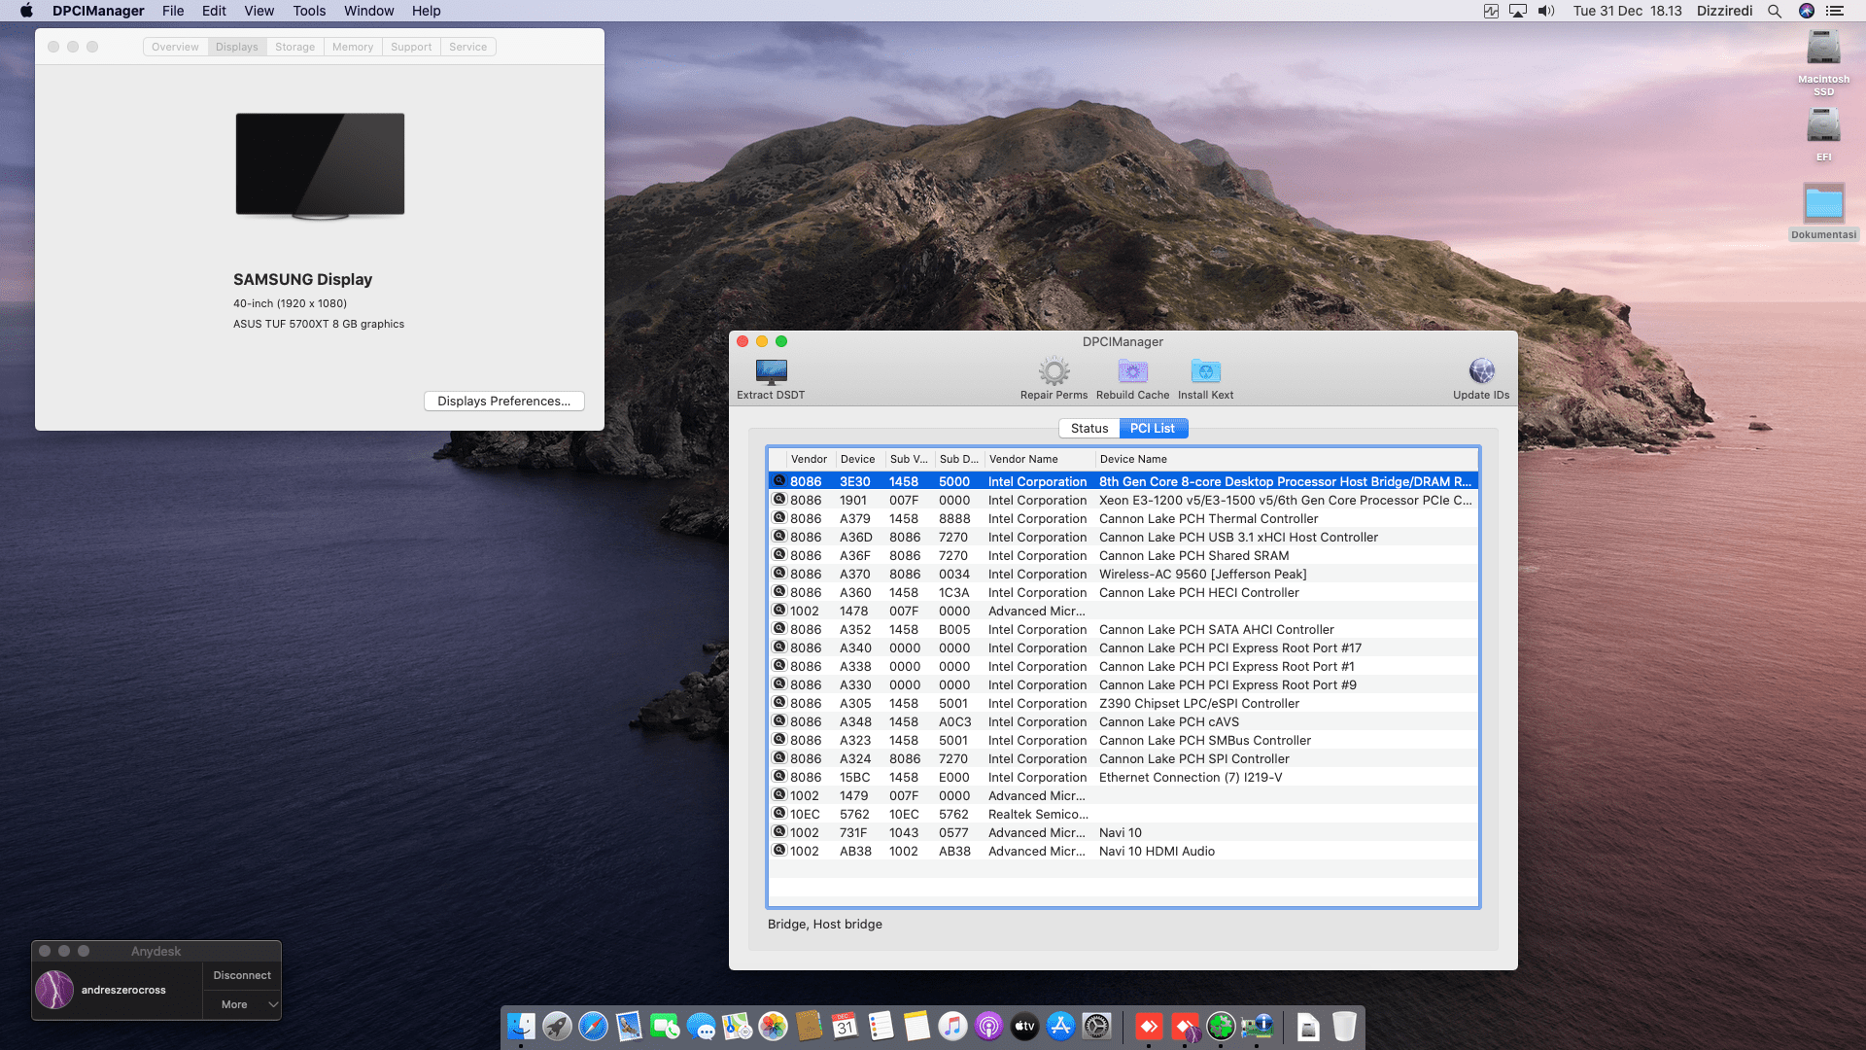Click the Install Kext icon
This screenshot has width=1866, height=1050.
(1205, 372)
